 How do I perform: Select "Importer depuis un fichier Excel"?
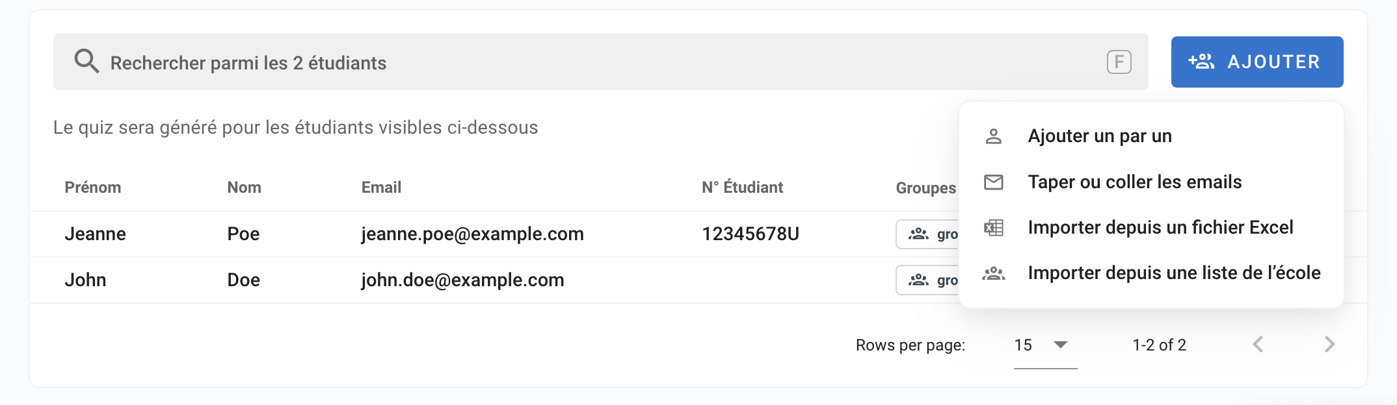pos(1160,228)
